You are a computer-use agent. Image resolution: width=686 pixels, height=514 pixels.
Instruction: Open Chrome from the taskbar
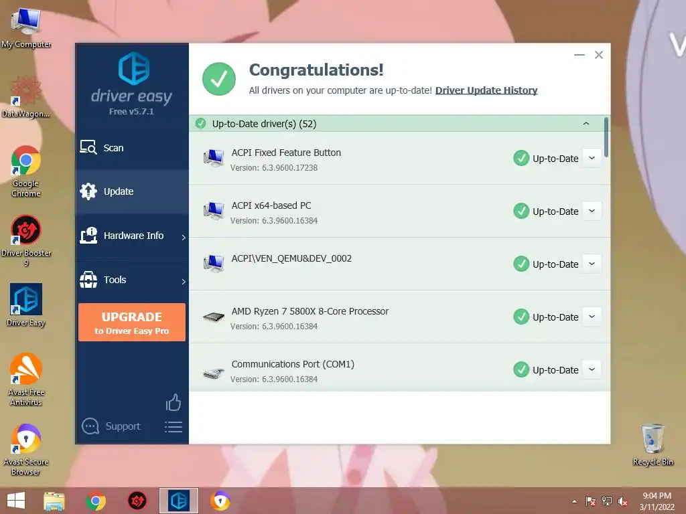tap(95, 501)
